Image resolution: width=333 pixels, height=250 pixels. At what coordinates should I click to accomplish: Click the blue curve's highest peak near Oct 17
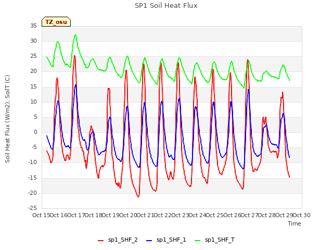coord(75,85)
